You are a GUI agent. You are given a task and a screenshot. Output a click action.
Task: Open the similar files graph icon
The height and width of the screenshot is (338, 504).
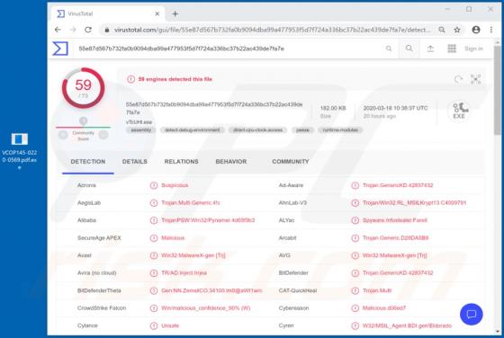tap(475, 79)
